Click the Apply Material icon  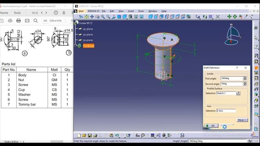click(x=205, y=17)
